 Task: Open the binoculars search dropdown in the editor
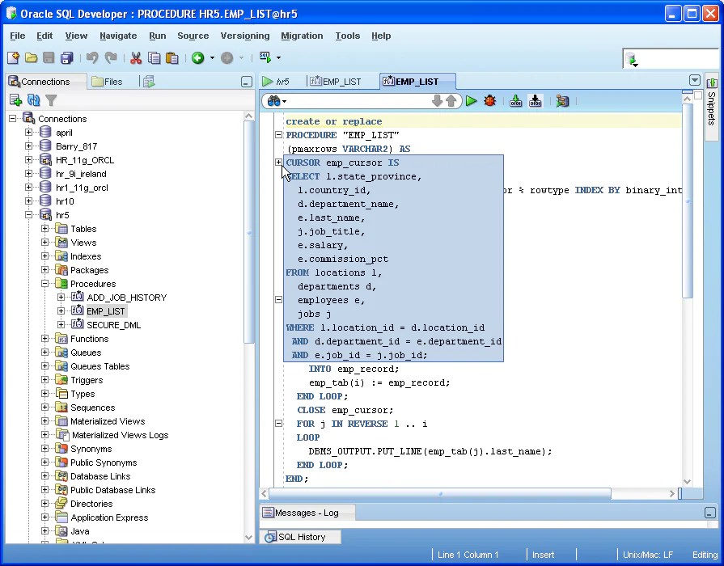coord(277,100)
